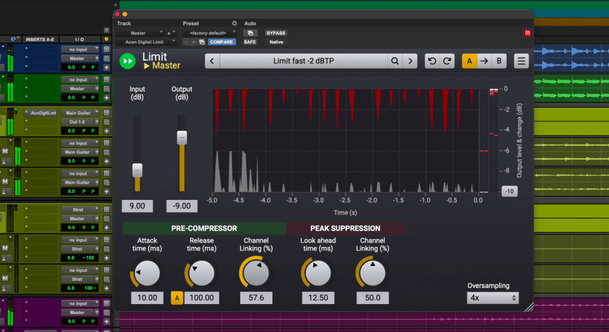
Task: Open the preset search magnifier
Action: (x=395, y=61)
